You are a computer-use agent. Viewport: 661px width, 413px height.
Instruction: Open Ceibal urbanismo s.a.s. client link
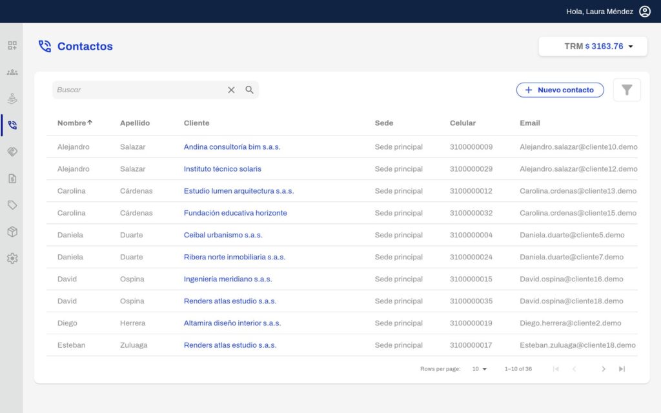[223, 235]
